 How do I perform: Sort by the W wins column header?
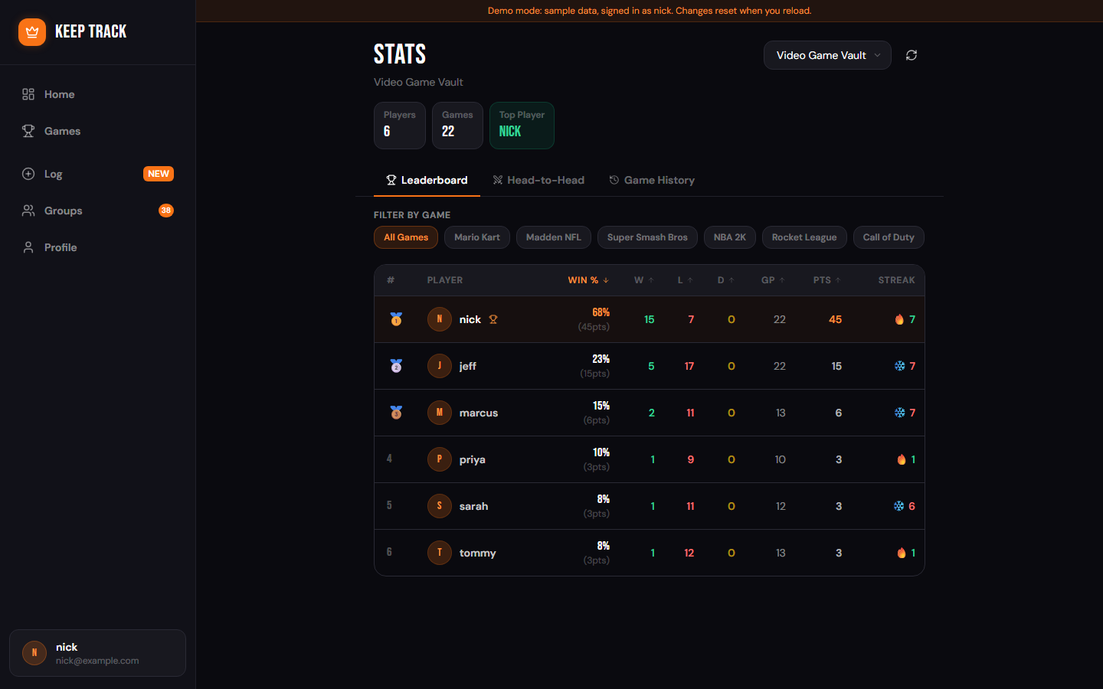pyautogui.click(x=644, y=280)
